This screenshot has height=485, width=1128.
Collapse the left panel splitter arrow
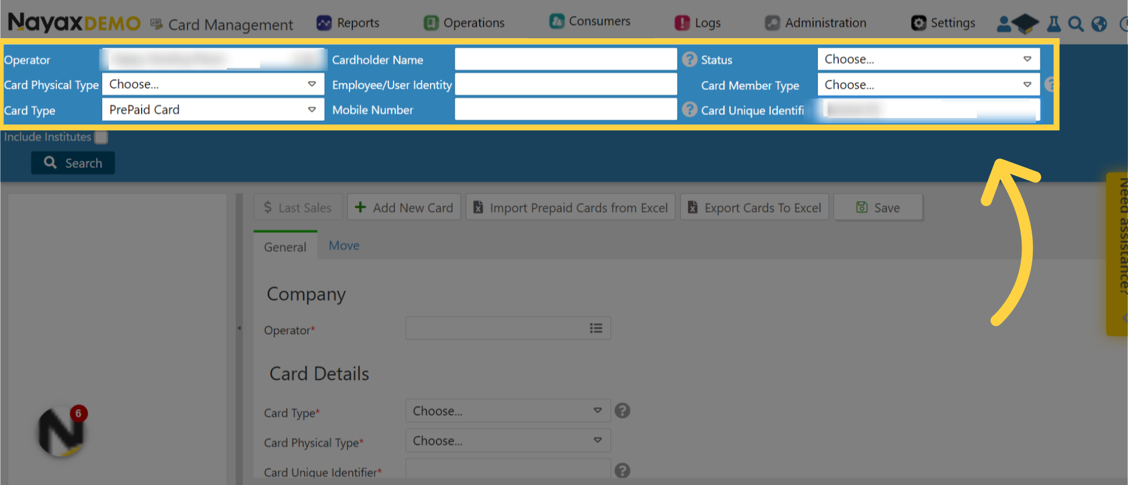239,328
